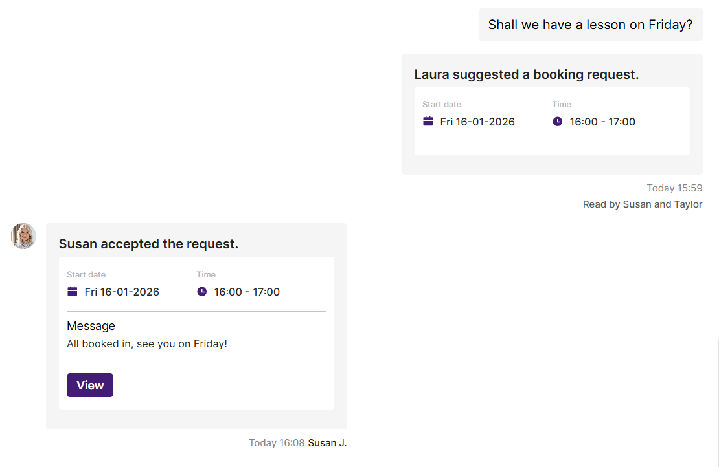Click 'Laura suggested a booking request.' heading

[526, 74]
